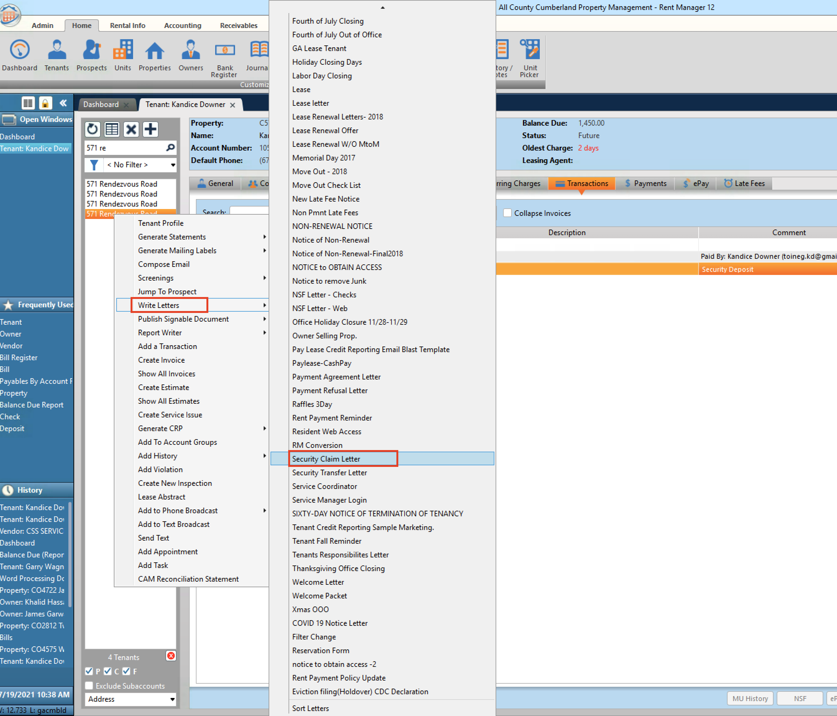Click the MU History button

pyautogui.click(x=750, y=699)
